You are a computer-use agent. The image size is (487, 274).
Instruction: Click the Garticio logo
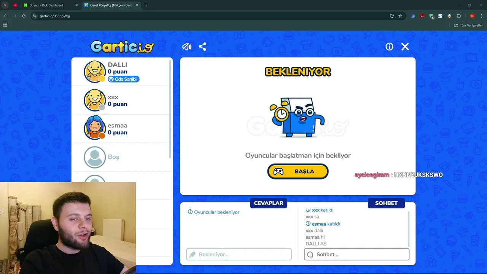point(122,46)
